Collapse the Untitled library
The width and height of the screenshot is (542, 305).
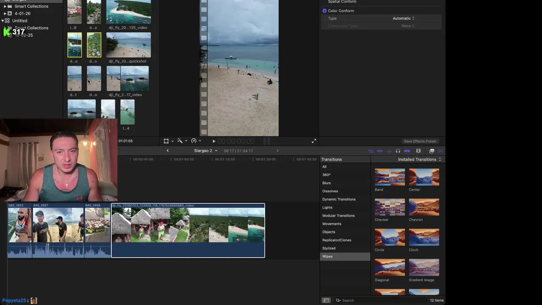(3, 21)
